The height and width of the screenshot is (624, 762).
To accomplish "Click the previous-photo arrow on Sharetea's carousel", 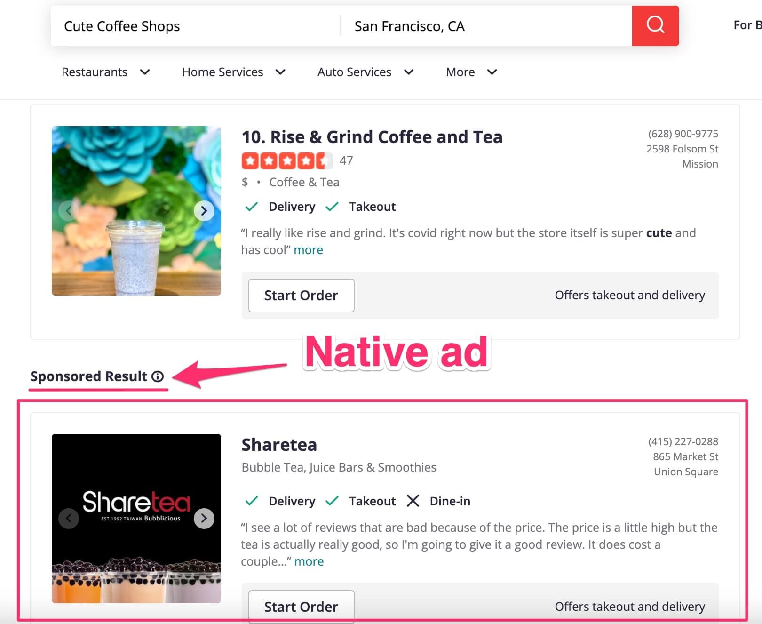I will (69, 518).
